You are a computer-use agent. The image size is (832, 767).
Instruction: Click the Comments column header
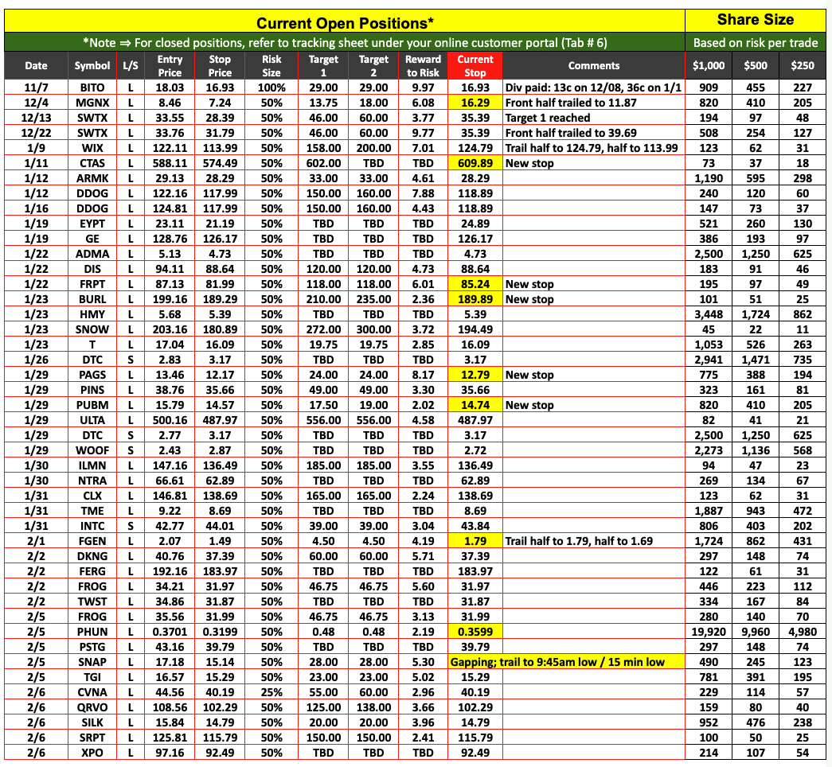pyautogui.click(x=593, y=65)
